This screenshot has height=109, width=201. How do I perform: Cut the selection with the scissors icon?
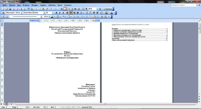[x=36, y=9]
